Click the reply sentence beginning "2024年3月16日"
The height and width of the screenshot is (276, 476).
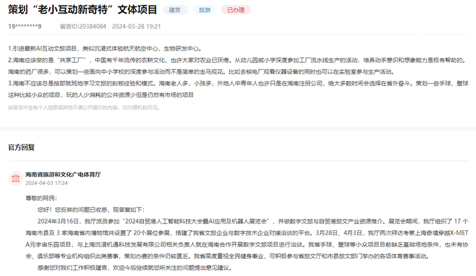[238, 220]
